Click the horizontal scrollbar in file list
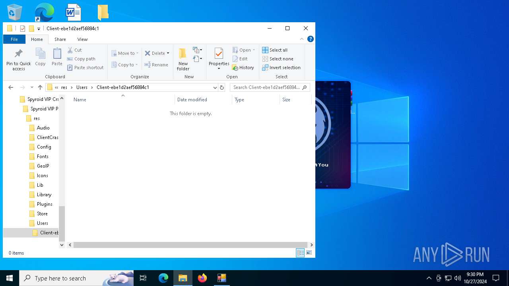This screenshot has width=509, height=286. click(190, 245)
